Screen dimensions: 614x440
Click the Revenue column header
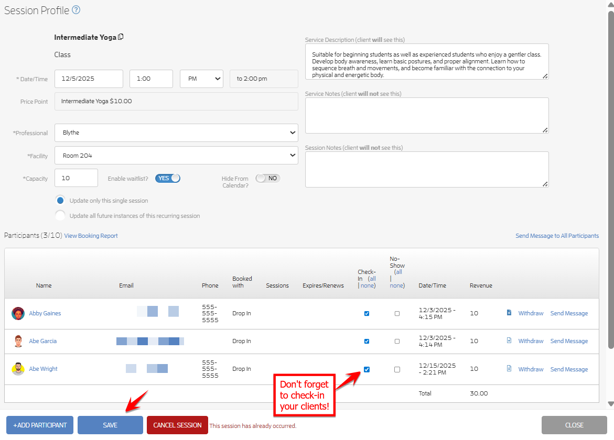[481, 285]
